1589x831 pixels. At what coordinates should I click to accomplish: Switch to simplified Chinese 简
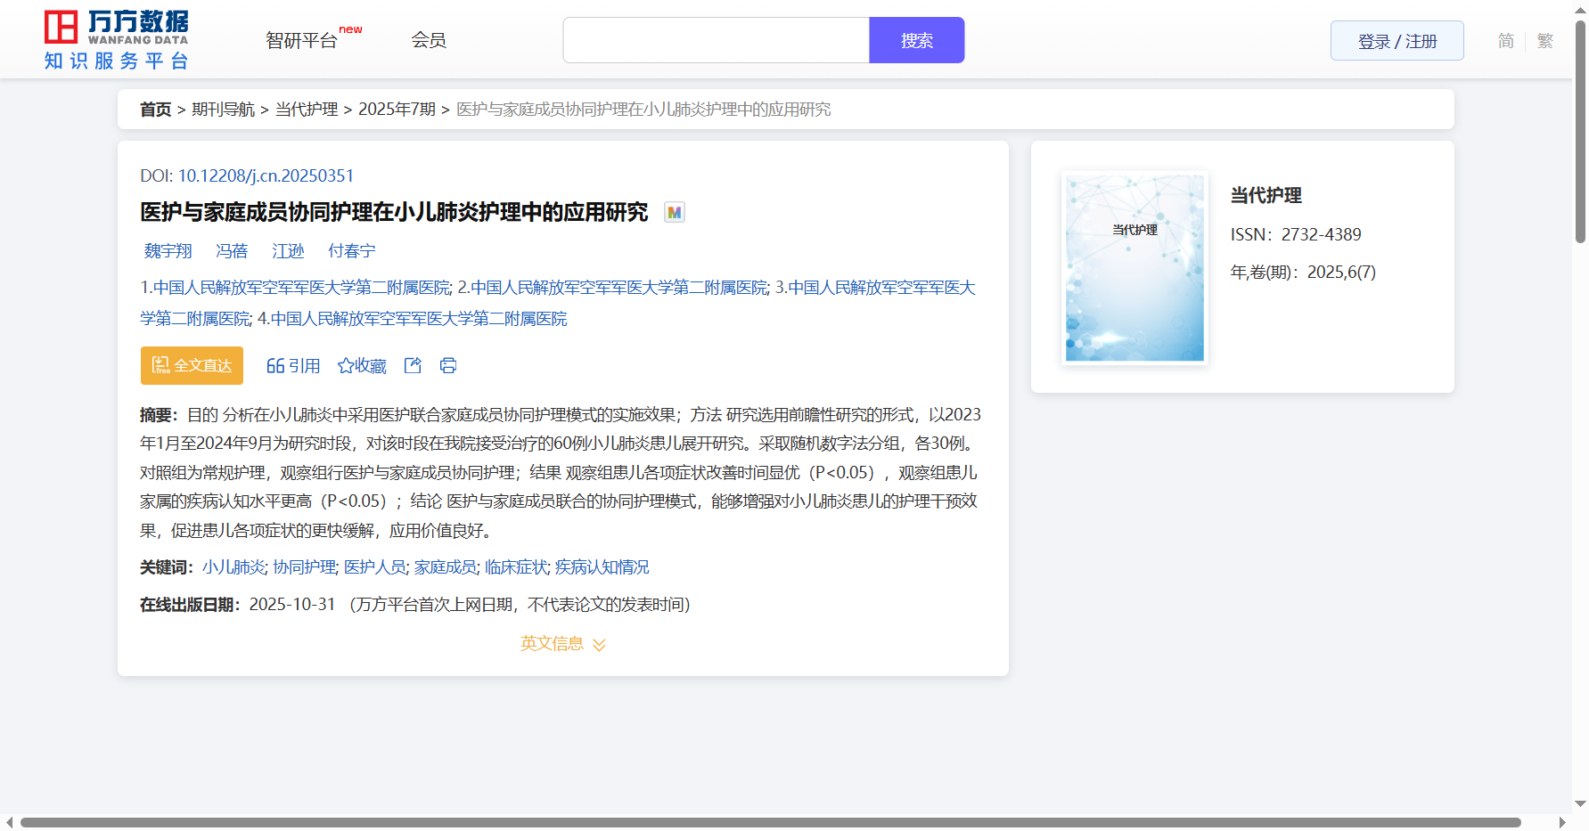tap(1505, 41)
